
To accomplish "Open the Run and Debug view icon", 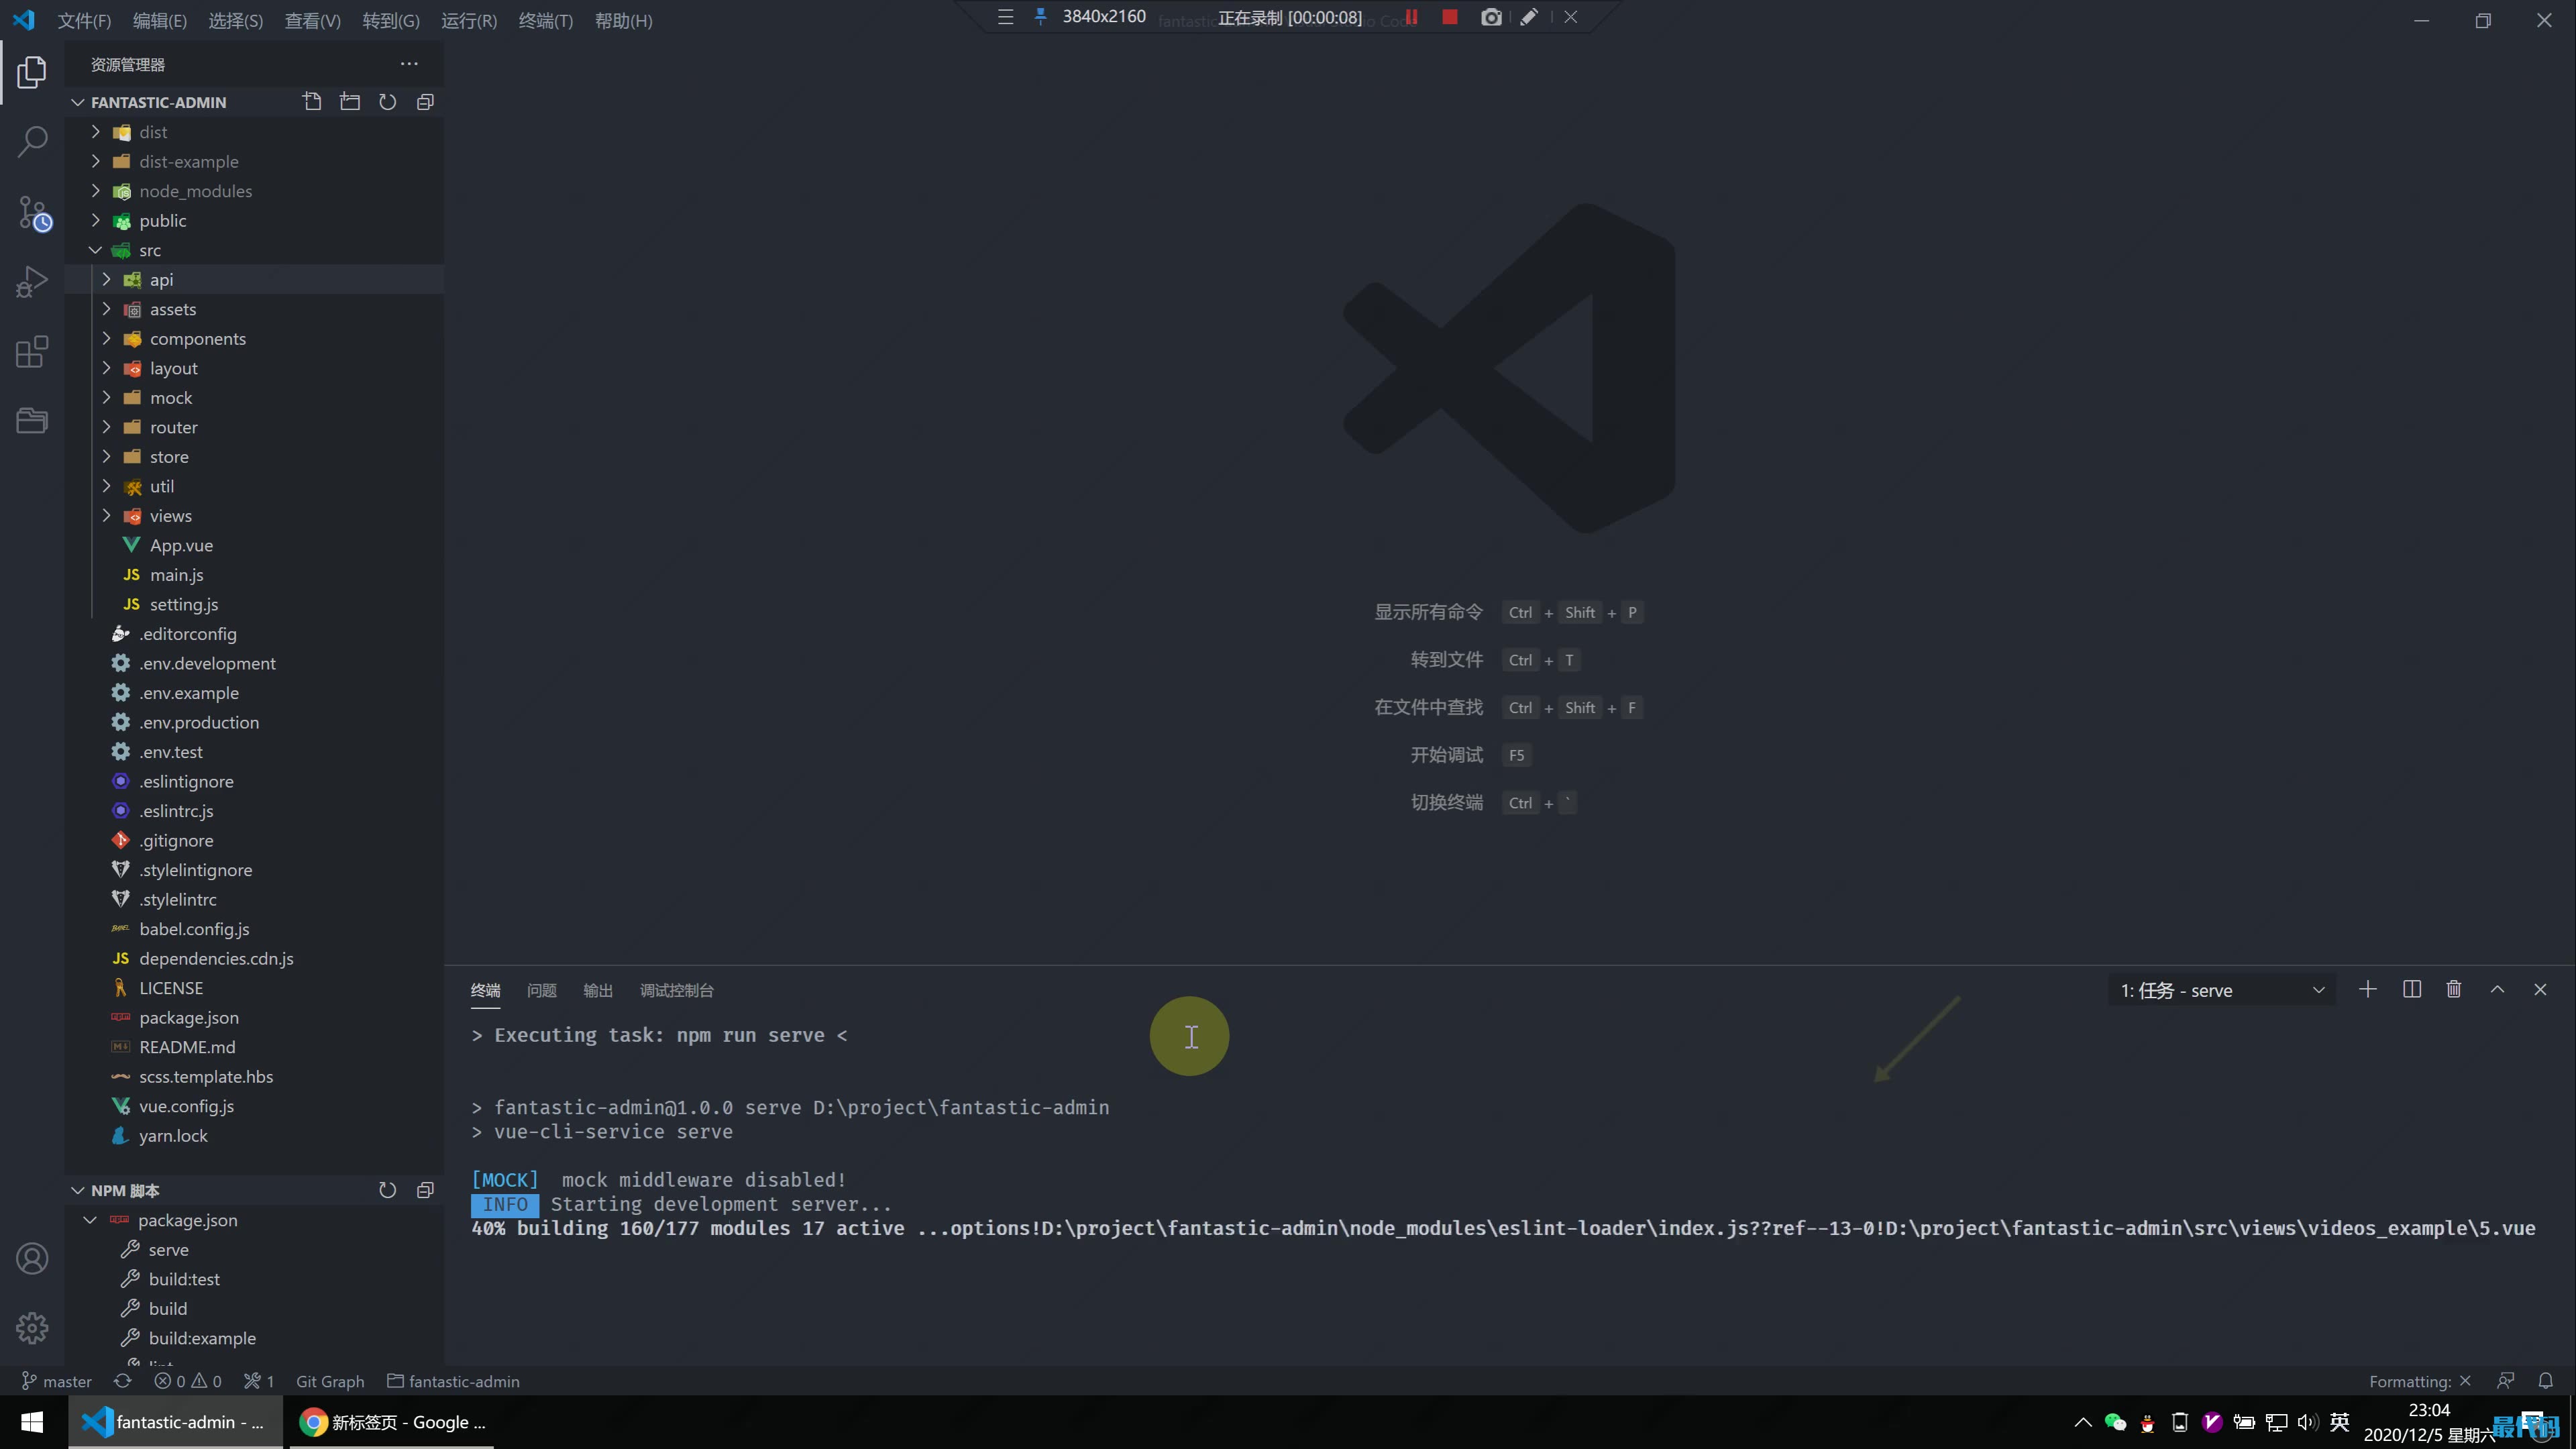I will coord(32,282).
